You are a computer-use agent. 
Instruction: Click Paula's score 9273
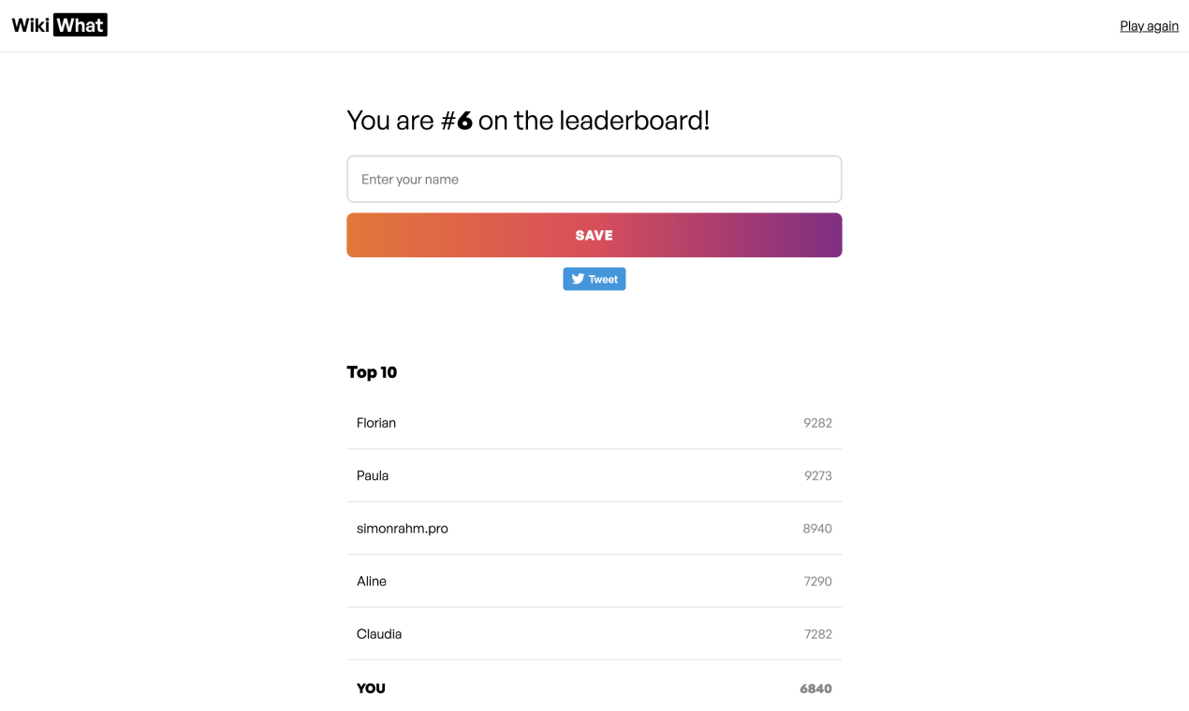(x=817, y=475)
